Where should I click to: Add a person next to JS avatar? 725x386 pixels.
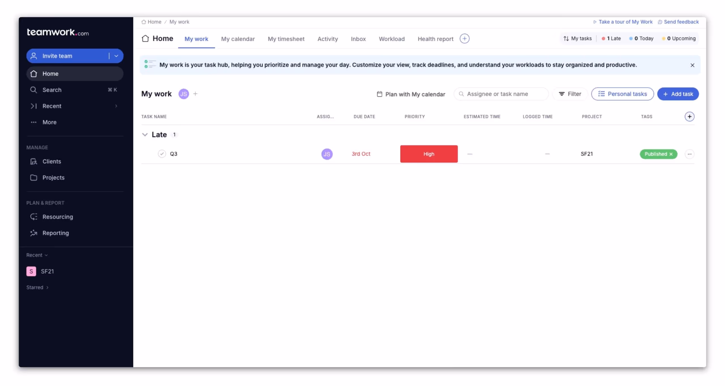(x=195, y=94)
